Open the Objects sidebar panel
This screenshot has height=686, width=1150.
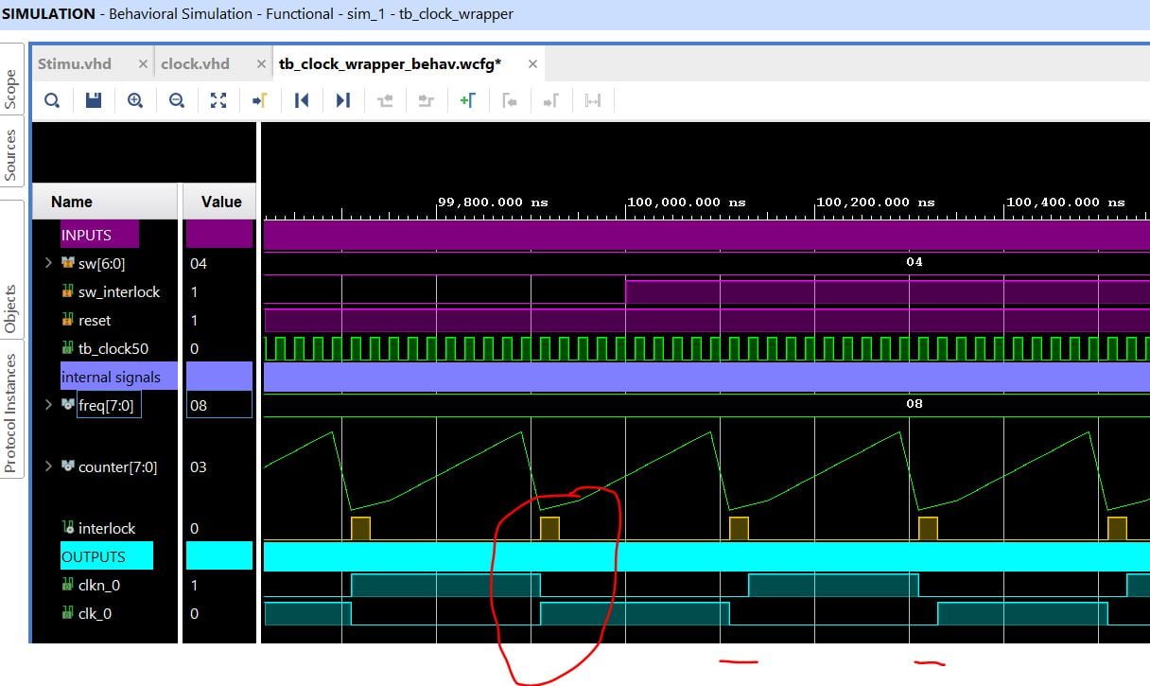pyautogui.click(x=11, y=305)
